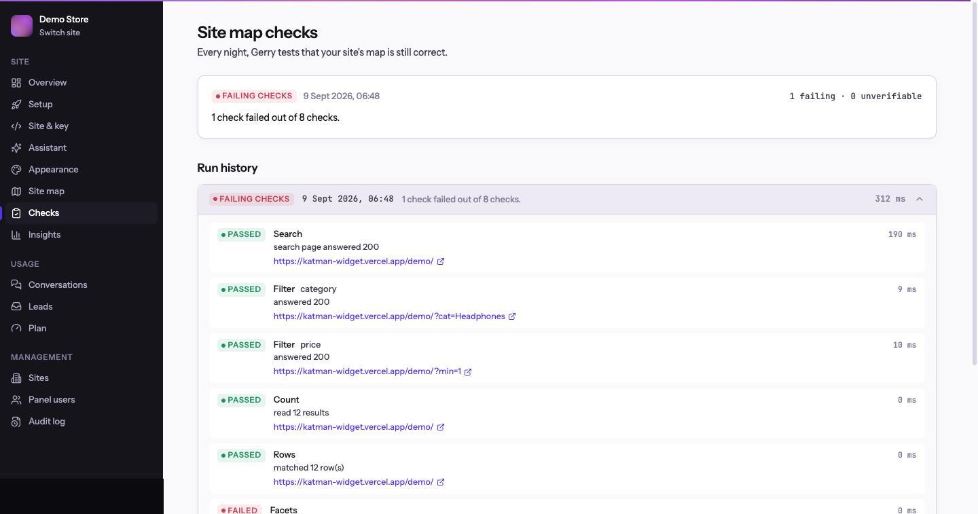Click FAILING CHECKS badge in run history header
Image resolution: width=978 pixels, height=514 pixels.
click(251, 199)
